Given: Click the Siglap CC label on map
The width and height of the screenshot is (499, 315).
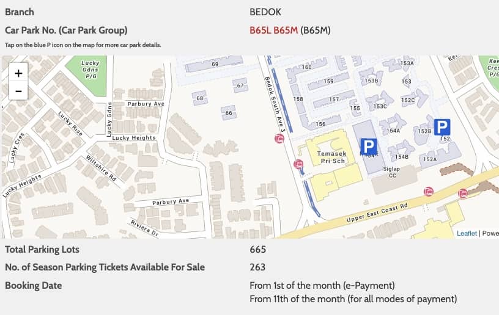Looking at the screenshot, I should tap(391, 172).
